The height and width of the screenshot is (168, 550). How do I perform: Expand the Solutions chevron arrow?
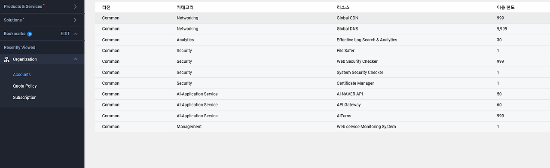pyautogui.click(x=75, y=20)
